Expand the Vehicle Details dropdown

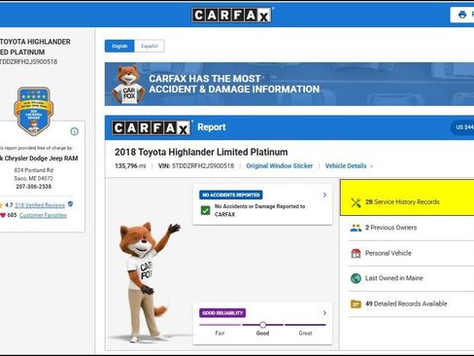click(349, 166)
